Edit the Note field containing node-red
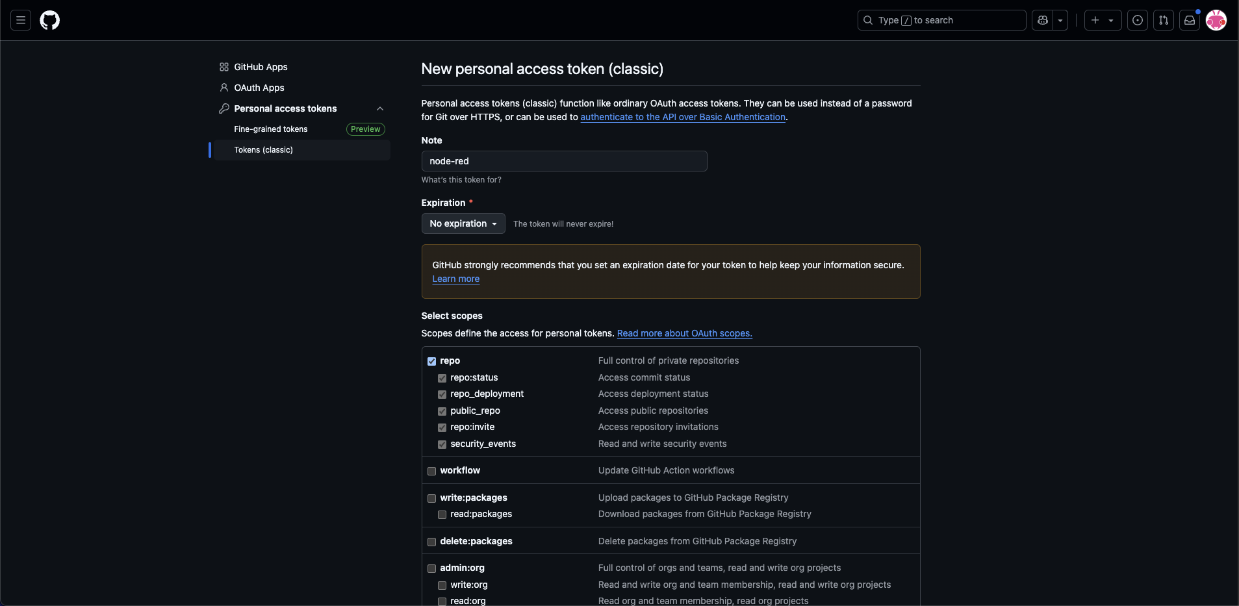This screenshot has width=1239, height=606. click(564, 161)
